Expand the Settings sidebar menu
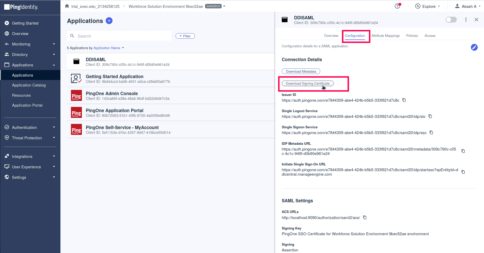 pyautogui.click(x=54, y=177)
